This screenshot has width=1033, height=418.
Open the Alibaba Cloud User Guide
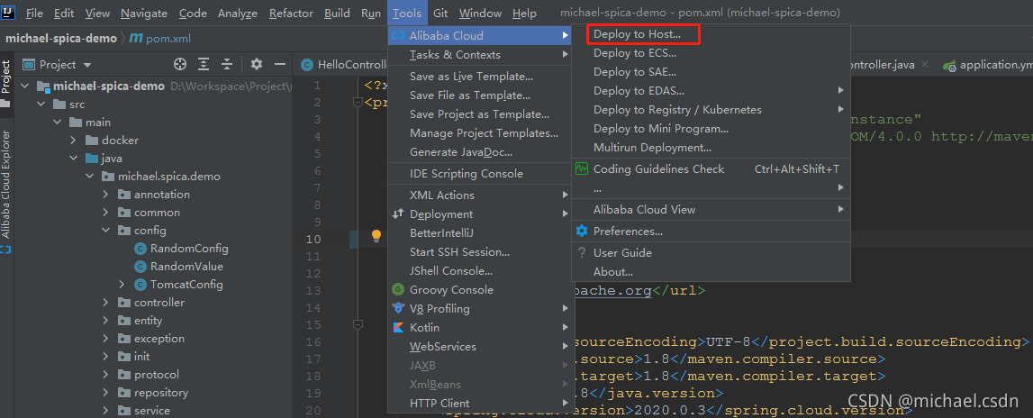coord(711,252)
